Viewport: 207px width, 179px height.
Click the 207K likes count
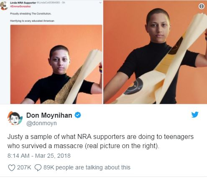24,167
